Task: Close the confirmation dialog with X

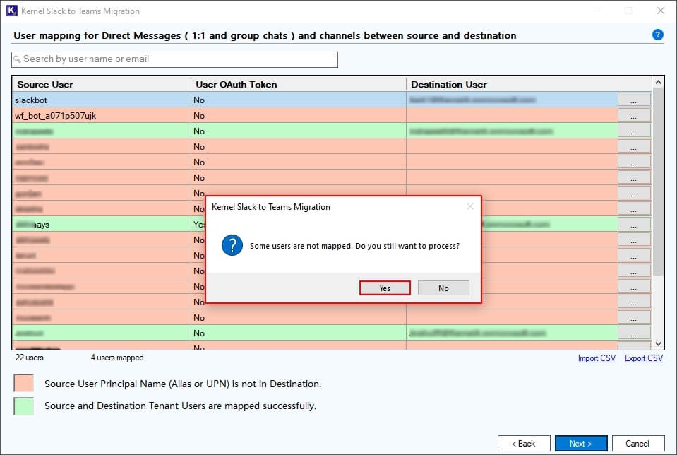Action: [470, 206]
